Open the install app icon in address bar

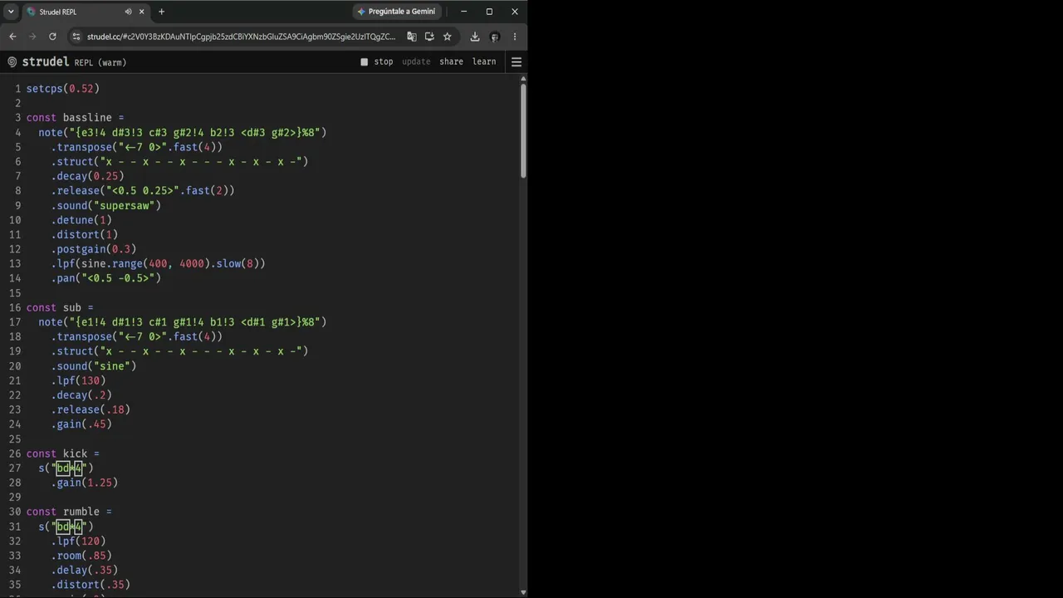tap(429, 37)
